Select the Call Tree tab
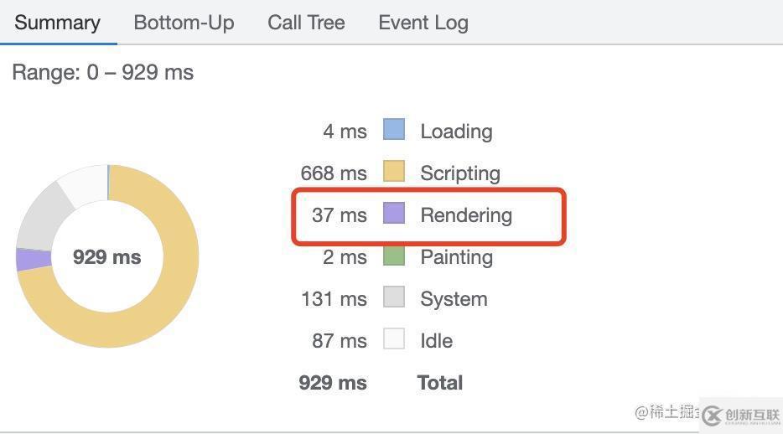The height and width of the screenshot is (434, 783). tap(306, 23)
